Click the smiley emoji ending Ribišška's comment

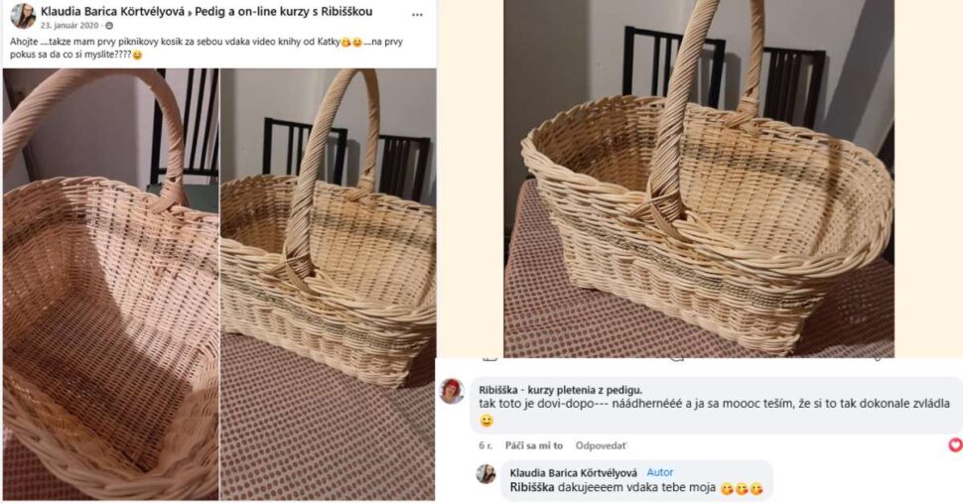tap(486, 421)
